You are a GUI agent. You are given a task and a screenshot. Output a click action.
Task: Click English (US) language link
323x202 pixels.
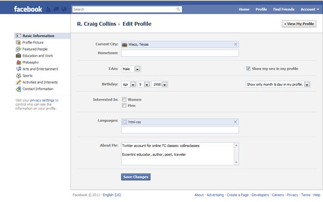[112, 195]
